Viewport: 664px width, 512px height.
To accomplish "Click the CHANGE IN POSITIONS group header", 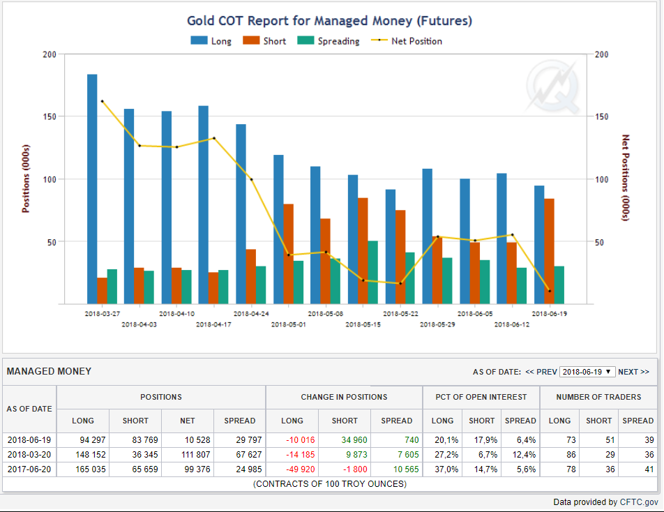I will 344,397.
